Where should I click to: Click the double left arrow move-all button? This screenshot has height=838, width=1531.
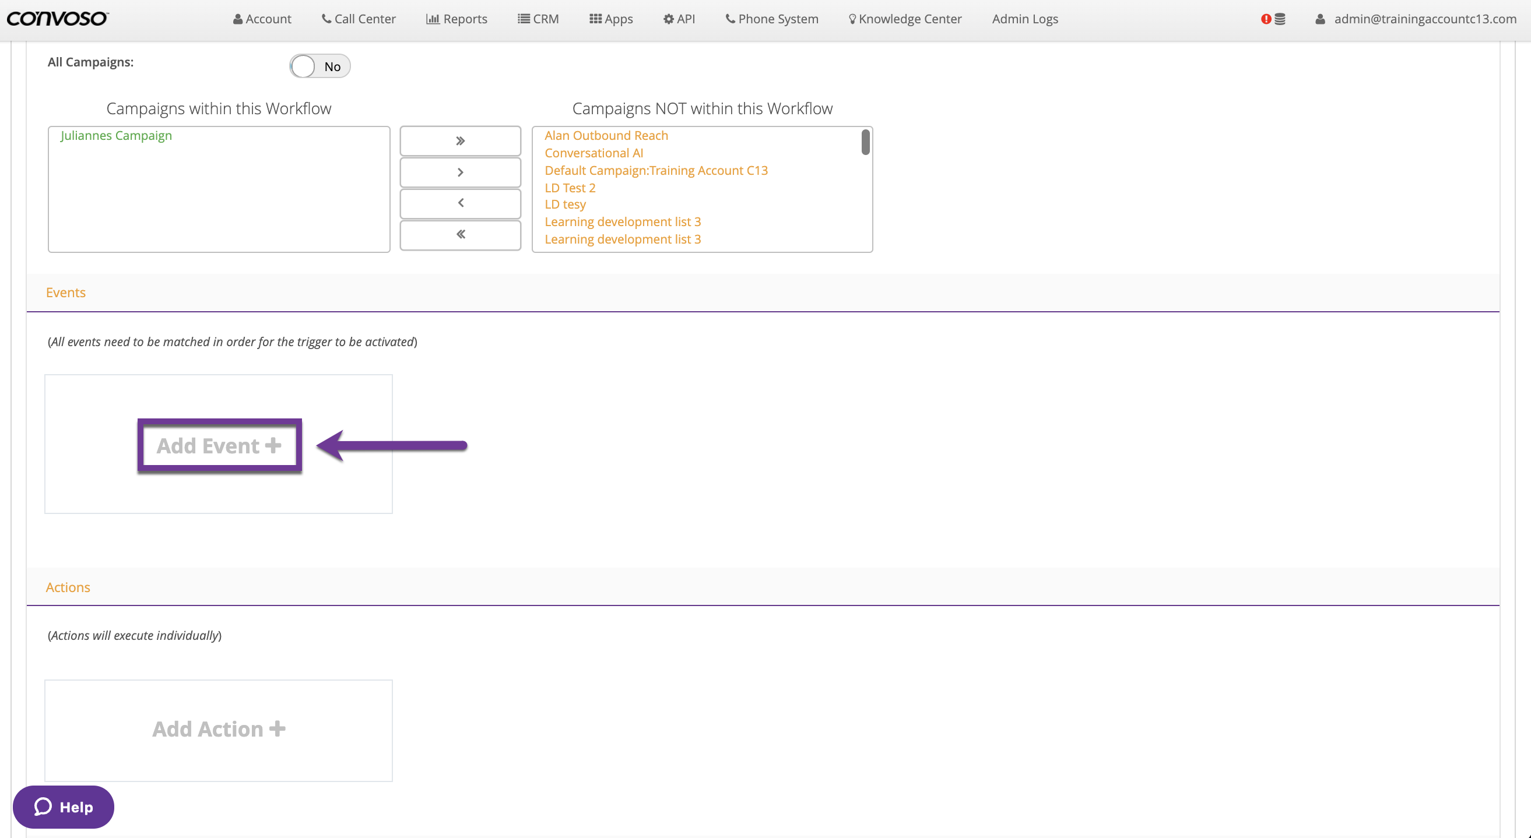[460, 235]
